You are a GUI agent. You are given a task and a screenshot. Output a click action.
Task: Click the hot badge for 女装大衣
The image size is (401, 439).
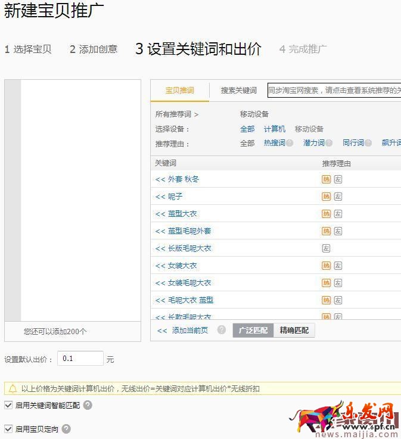[x=327, y=266]
